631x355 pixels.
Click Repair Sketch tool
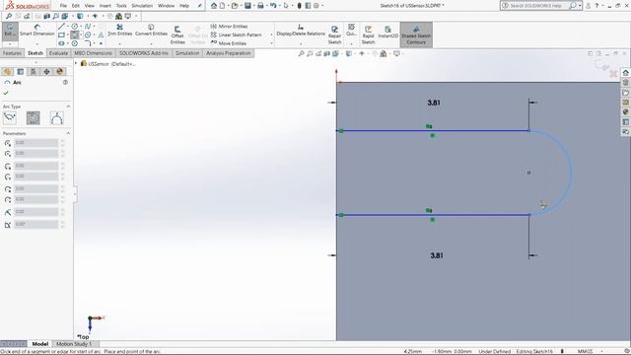pyautogui.click(x=334, y=35)
